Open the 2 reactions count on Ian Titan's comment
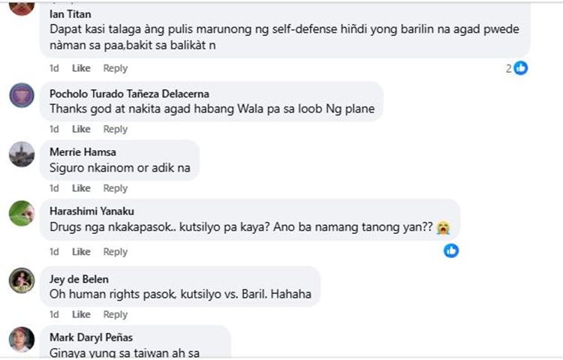Image resolution: width=563 pixels, height=360 pixels. [508, 68]
